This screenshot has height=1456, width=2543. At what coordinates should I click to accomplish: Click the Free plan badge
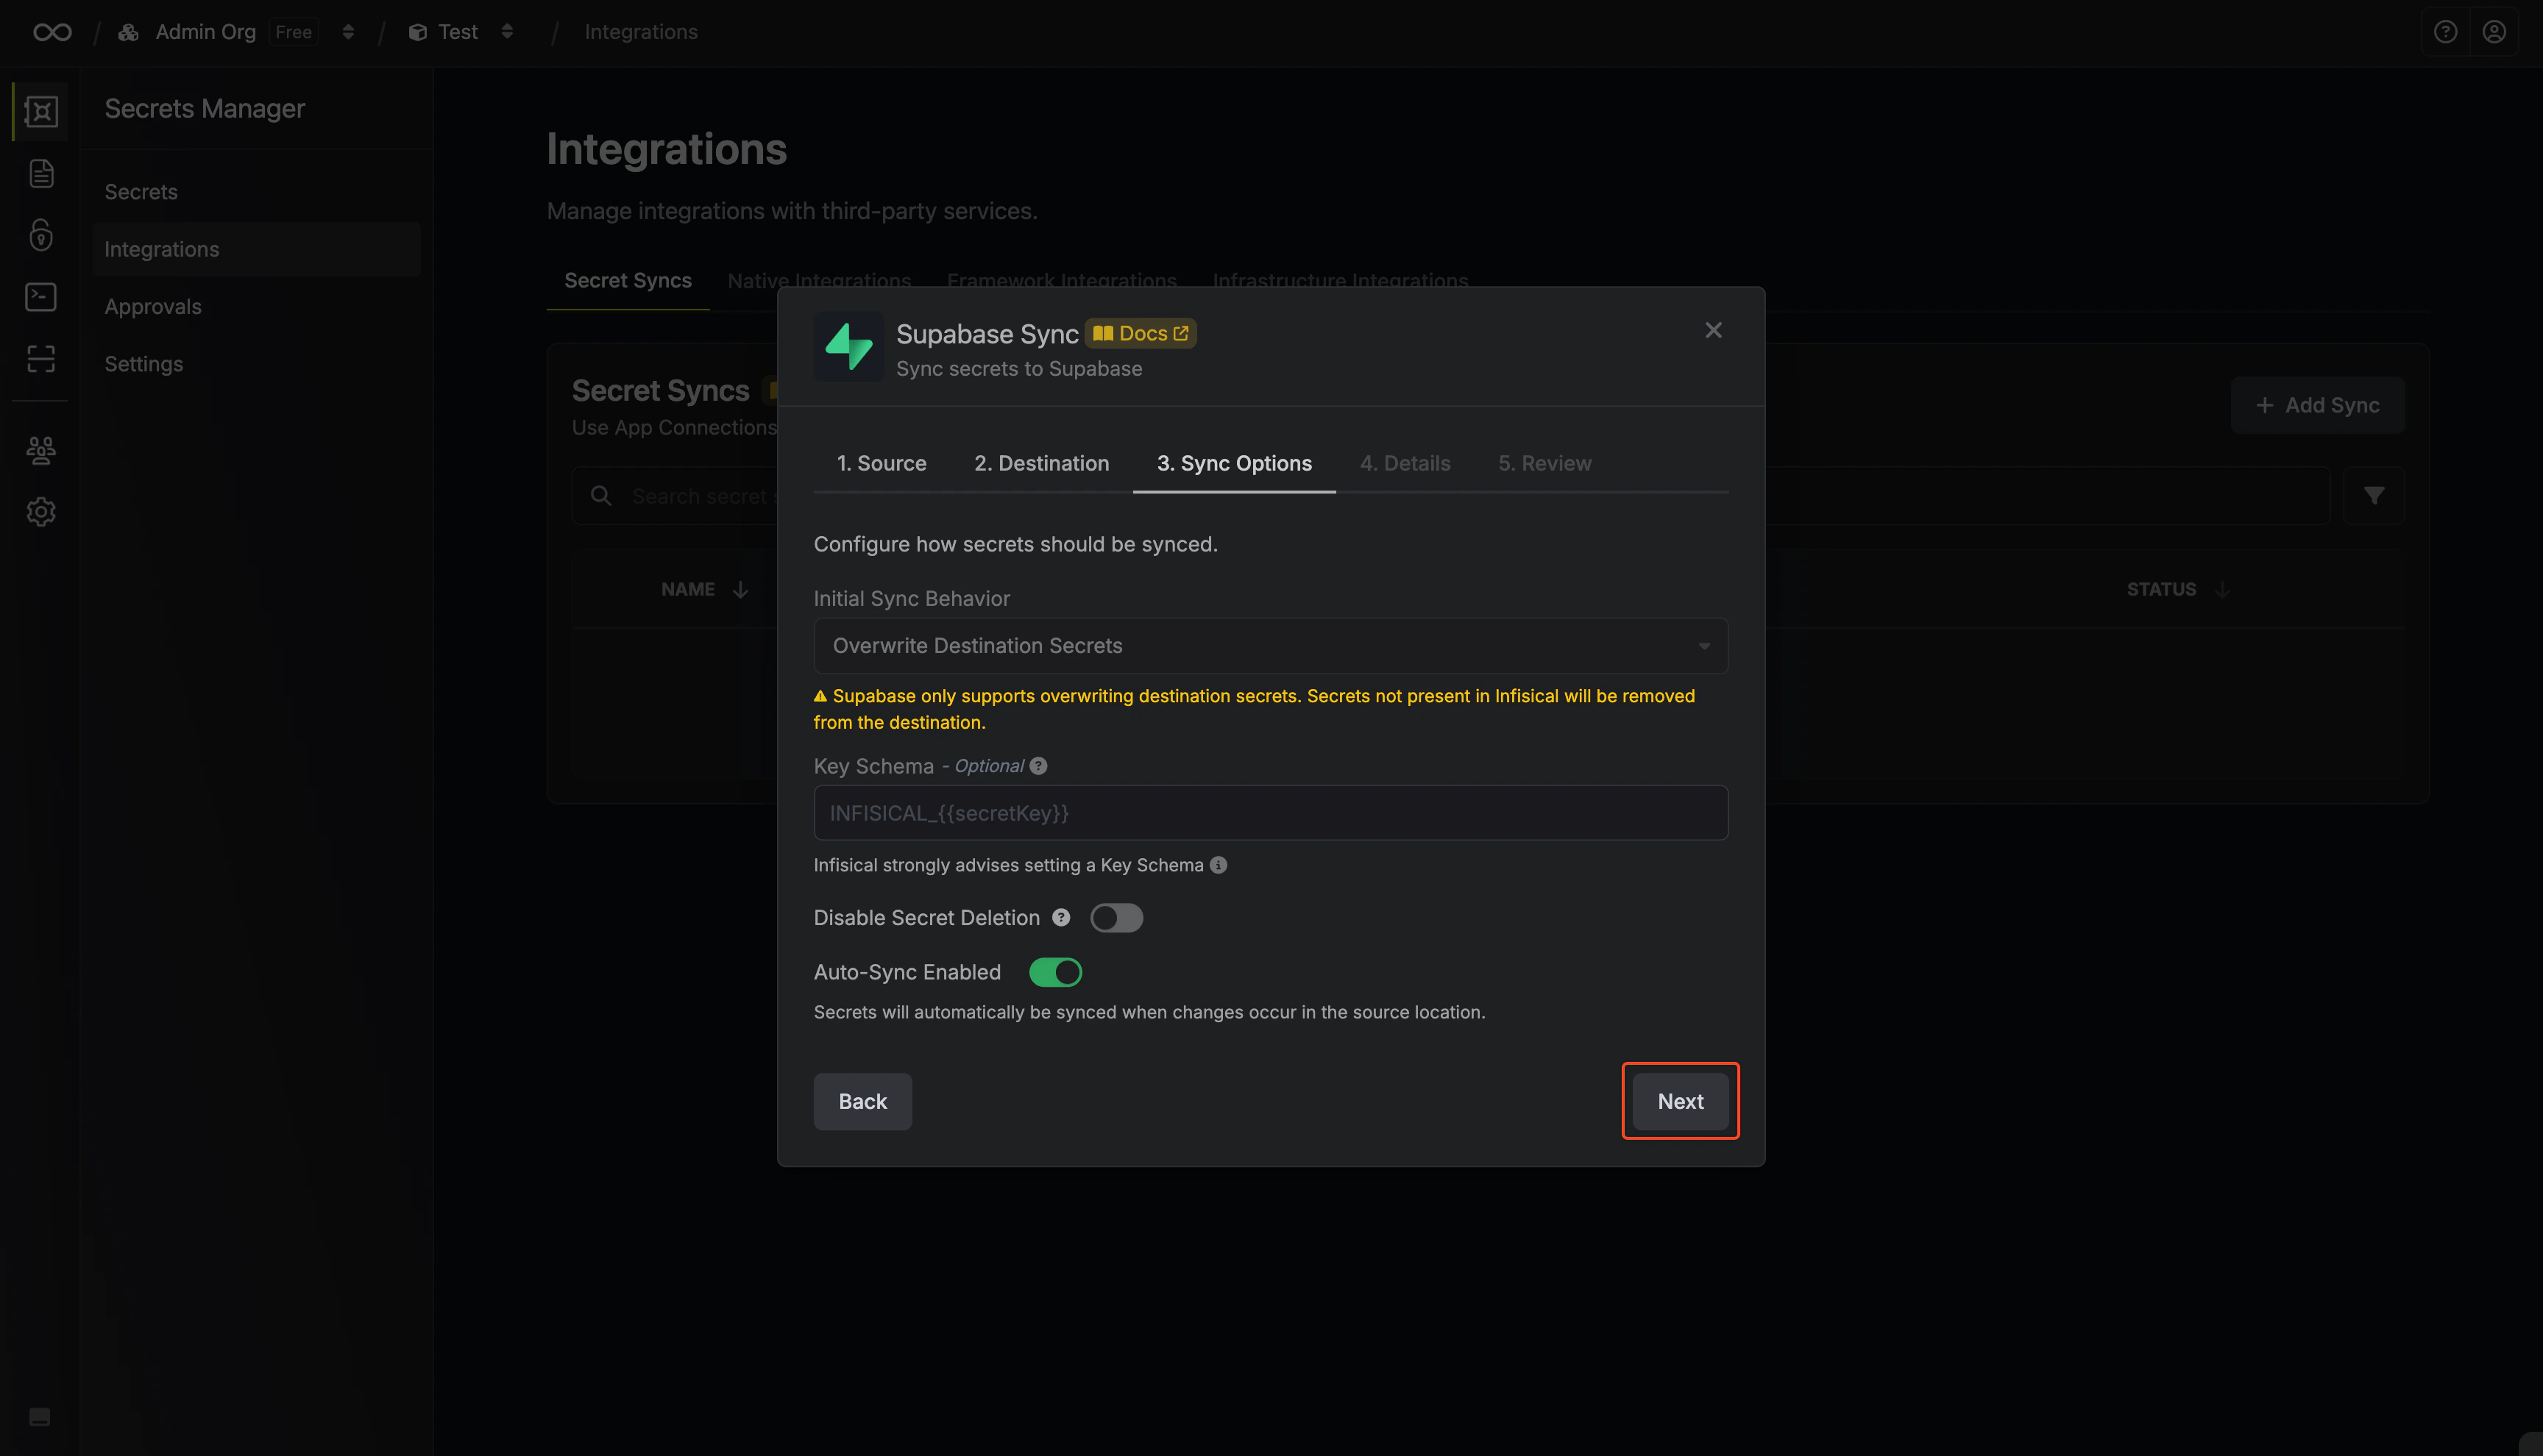[x=293, y=32]
